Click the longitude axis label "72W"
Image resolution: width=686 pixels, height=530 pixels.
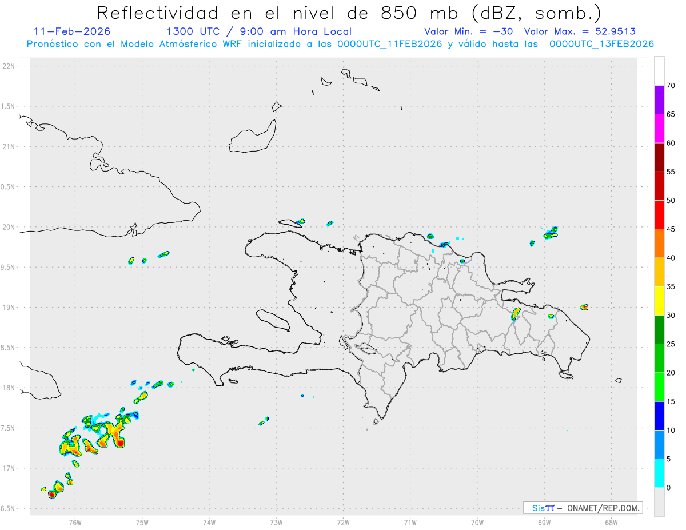(x=343, y=523)
